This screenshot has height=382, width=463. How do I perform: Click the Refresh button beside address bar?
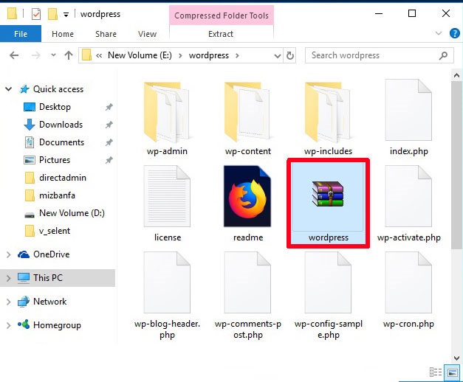tap(290, 55)
